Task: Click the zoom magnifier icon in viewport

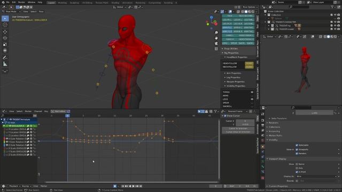Action: 216,33
